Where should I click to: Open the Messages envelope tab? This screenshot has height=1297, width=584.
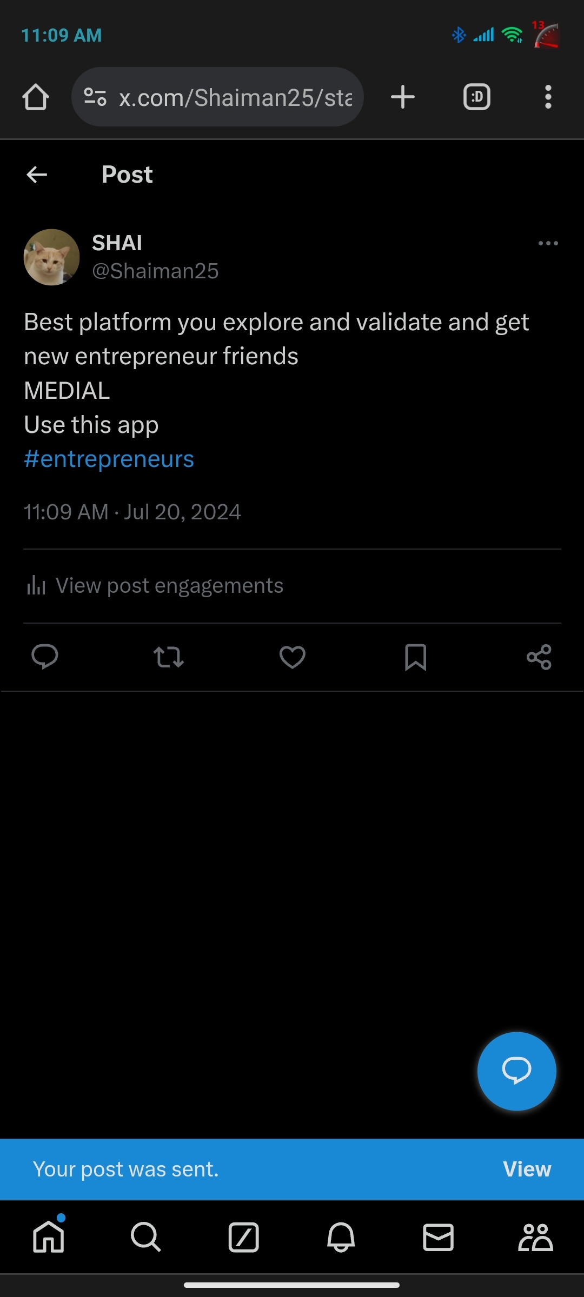[x=438, y=1237]
